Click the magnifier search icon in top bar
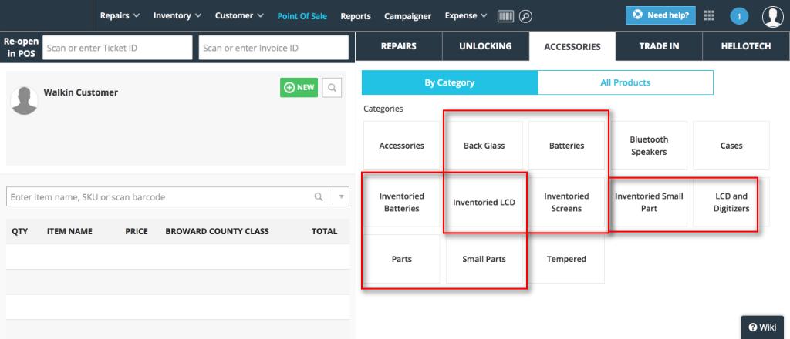The image size is (790, 339). click(x=525, y=16)
